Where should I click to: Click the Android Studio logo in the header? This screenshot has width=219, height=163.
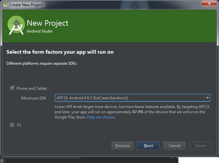coord(16,25)
